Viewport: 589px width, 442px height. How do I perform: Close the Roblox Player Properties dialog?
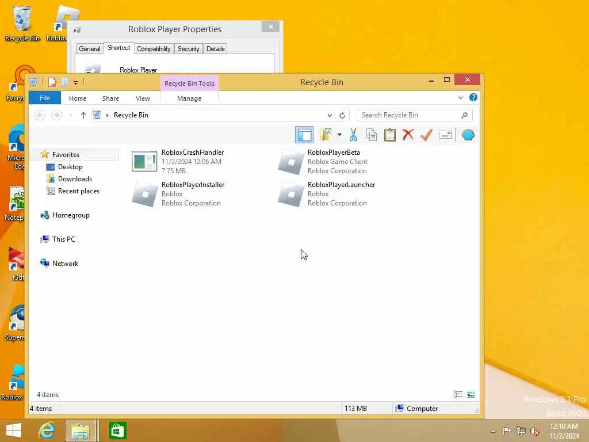(270, 26)
